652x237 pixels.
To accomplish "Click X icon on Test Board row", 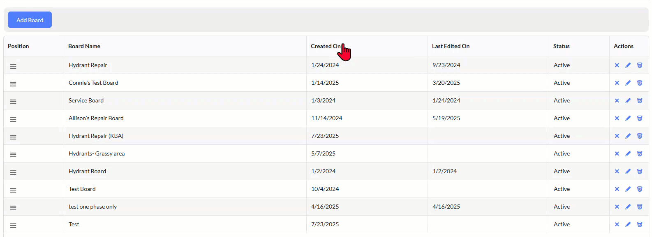I will 617,189.
